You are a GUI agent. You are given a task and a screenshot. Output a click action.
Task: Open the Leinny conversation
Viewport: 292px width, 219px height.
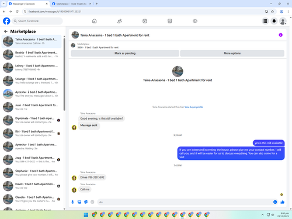32,68
